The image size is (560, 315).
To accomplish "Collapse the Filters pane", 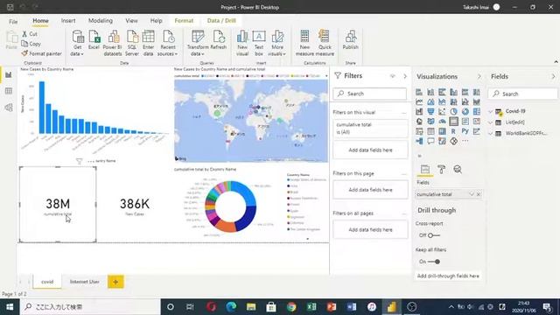I will [405, 76].
